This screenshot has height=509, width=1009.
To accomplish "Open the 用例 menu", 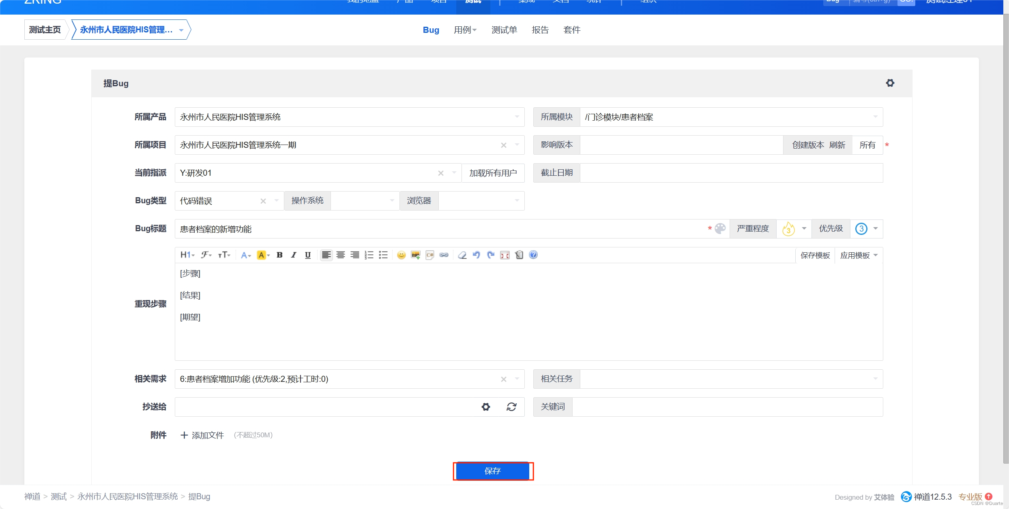I will click(465, 30).
